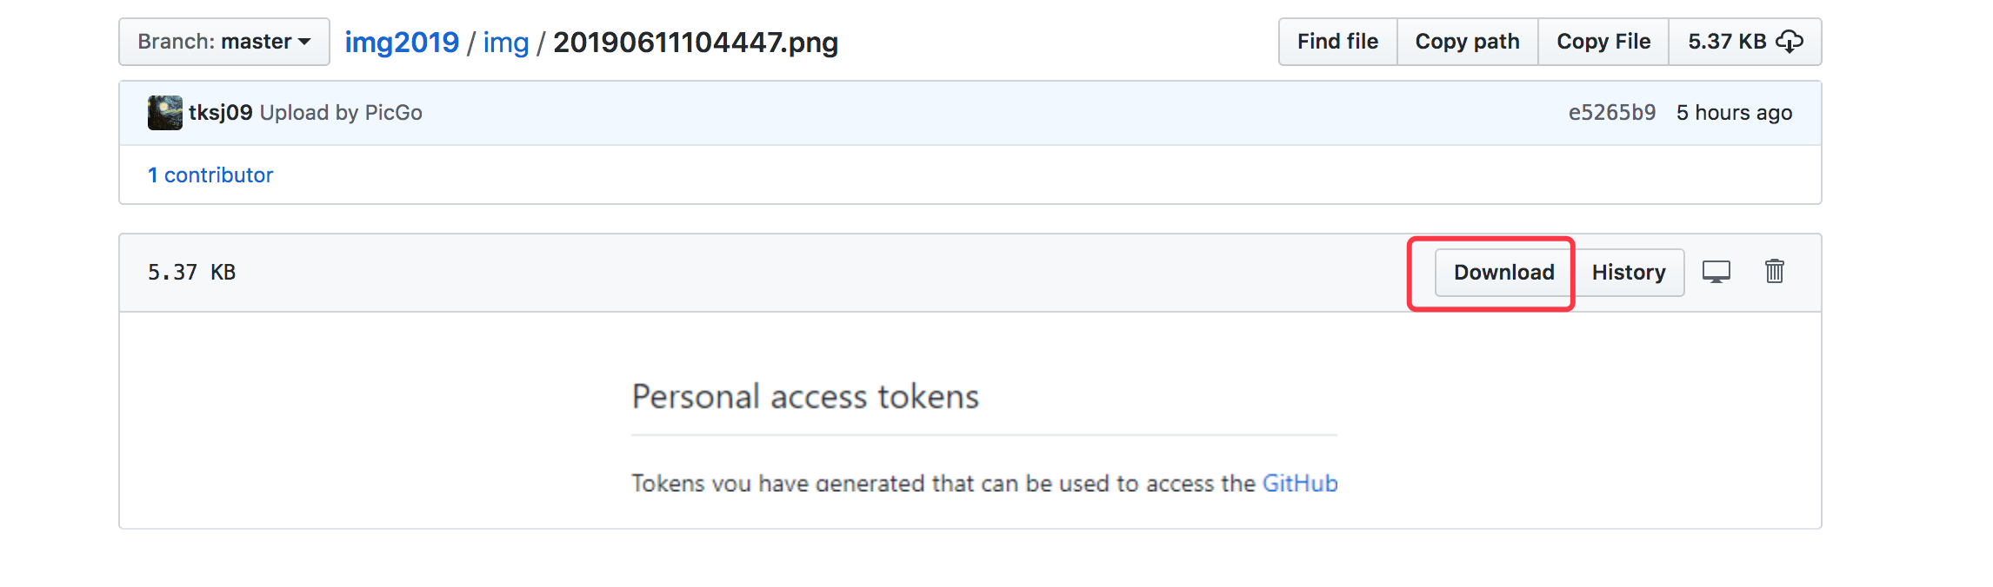The width and height of the screenshot is (1993, 587).
Task: Click Upload by PicGo commit message
Action: pyautogui.click(x=342, y=112)
